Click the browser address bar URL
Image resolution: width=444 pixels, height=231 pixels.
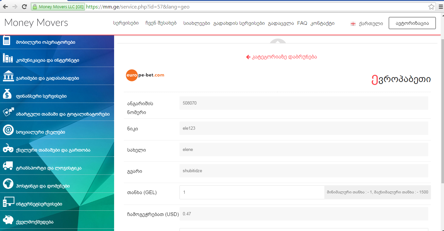(138, 7)
